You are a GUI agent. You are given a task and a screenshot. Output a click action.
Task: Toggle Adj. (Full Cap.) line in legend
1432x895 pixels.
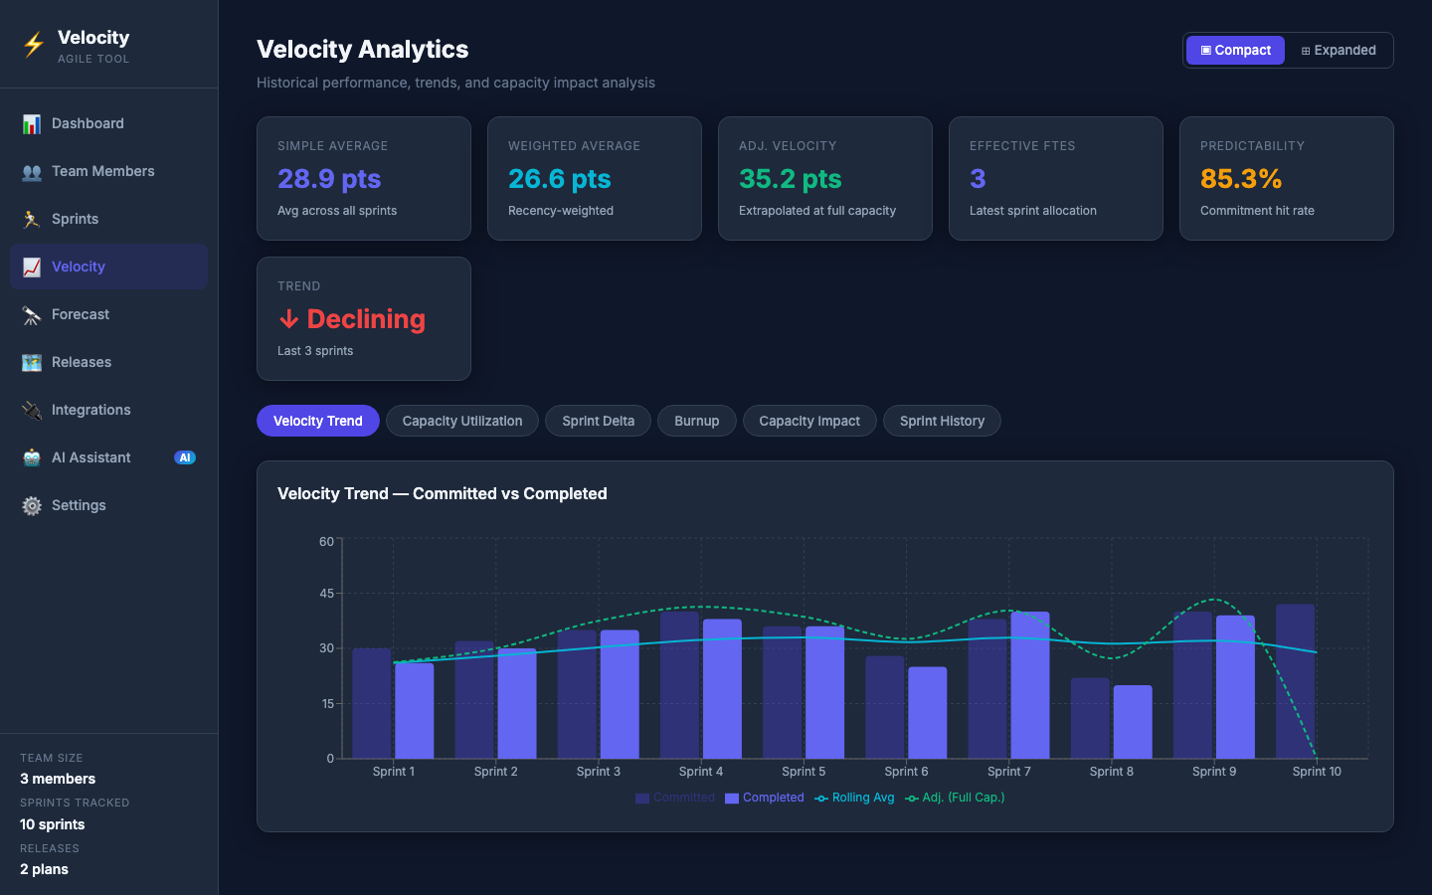[x=955, y=798]
